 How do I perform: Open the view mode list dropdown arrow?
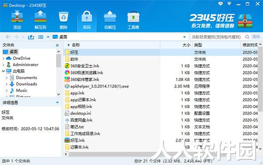[x=48, y=37]
